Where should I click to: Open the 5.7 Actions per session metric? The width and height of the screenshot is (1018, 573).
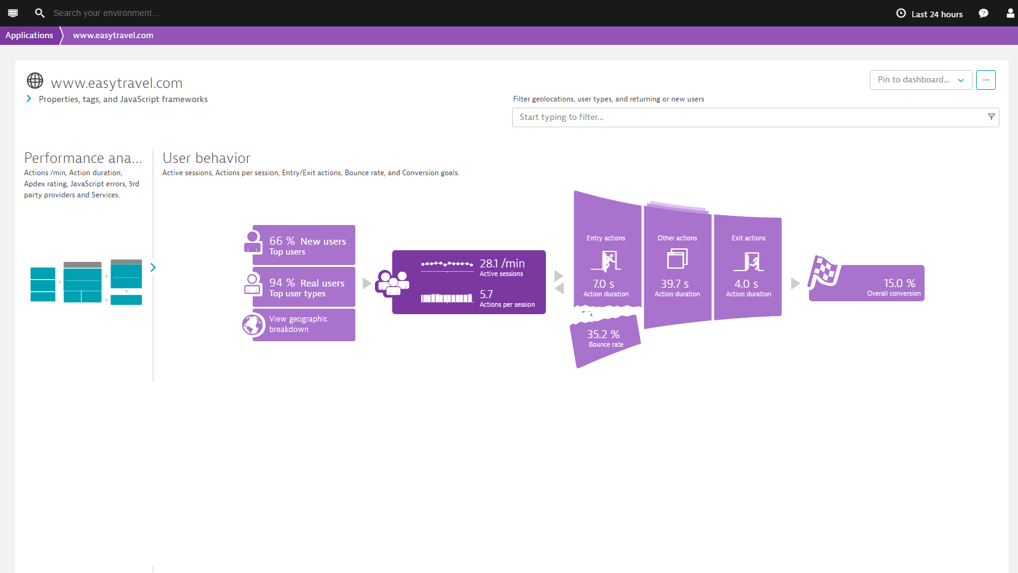507,298
